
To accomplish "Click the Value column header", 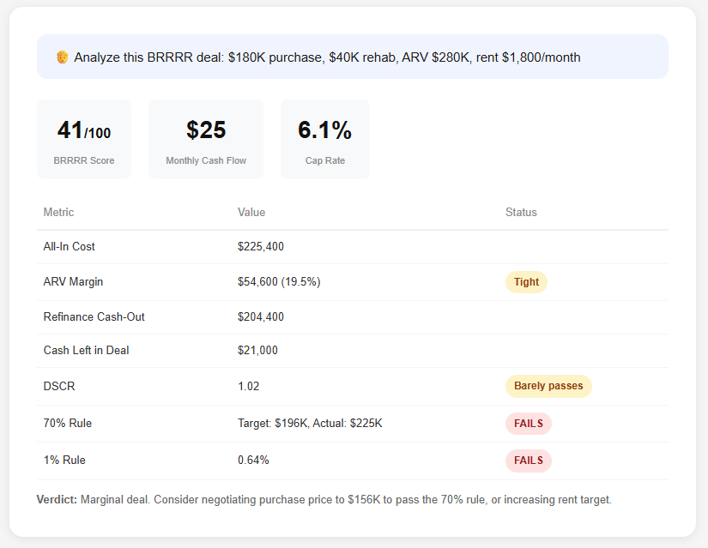I will coord(251,212).
